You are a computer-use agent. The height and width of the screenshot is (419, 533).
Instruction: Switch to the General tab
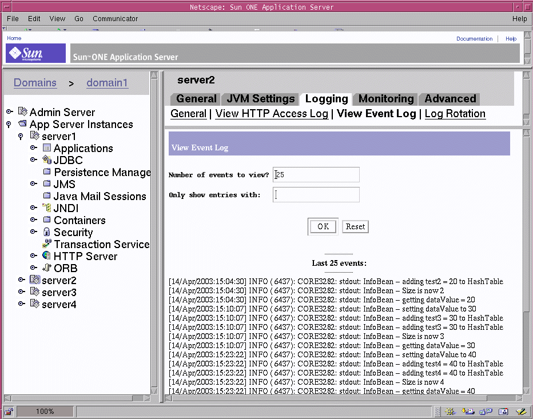click(196, 99)
